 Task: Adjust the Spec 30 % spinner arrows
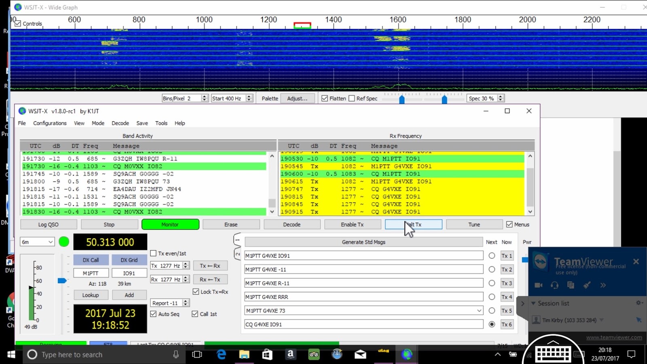[500, 98]
